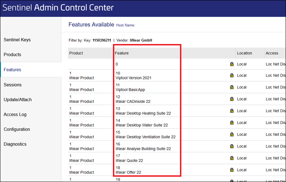Open the Configuration page
The width and height of the screenshot is (286, 182).
click(17, 129)
